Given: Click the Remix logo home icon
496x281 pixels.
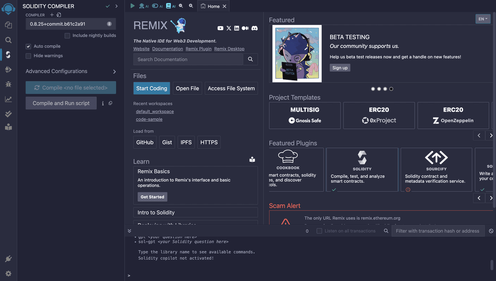Looking at the screenshot, I should click(x=9, y=9).
